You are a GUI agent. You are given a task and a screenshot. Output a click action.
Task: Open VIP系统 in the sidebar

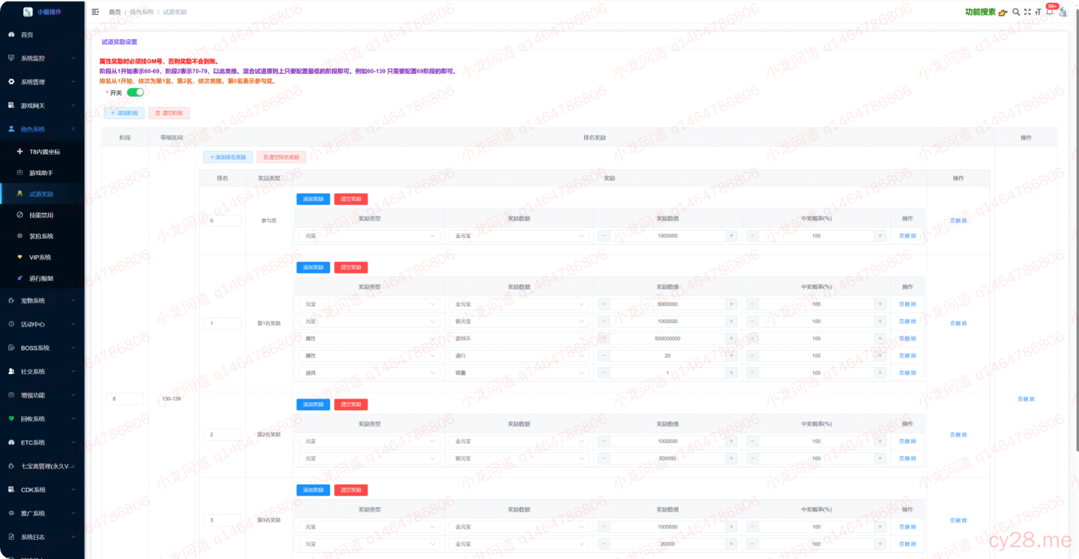tap(40, 257)
